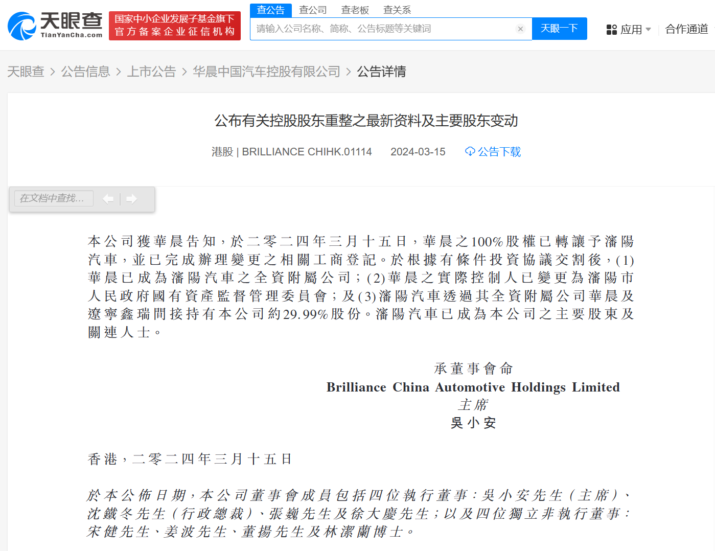Click the 在文档中查找 find field
This screenshot has width=715, height=551.
(x=54, y=198)
